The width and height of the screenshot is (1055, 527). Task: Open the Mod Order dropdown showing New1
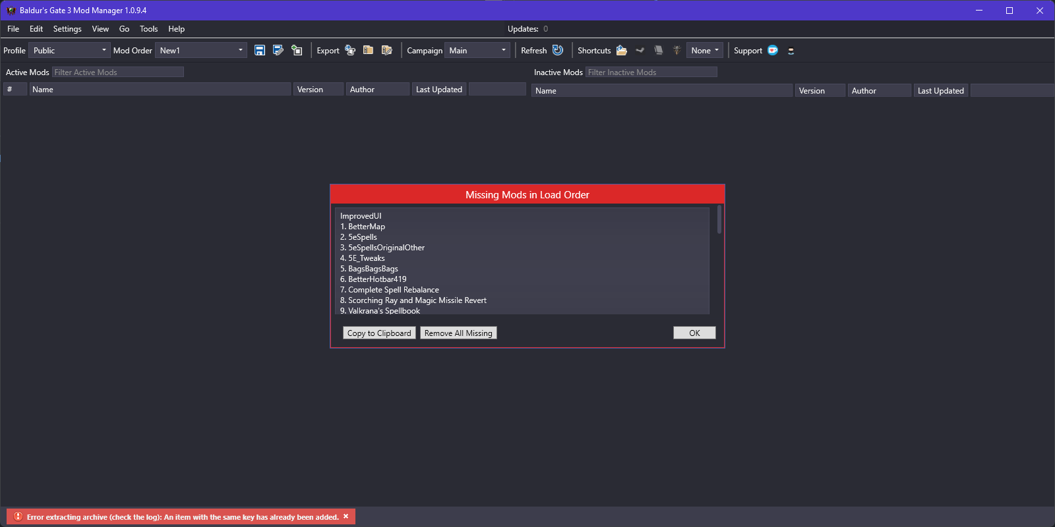point(201,50)
